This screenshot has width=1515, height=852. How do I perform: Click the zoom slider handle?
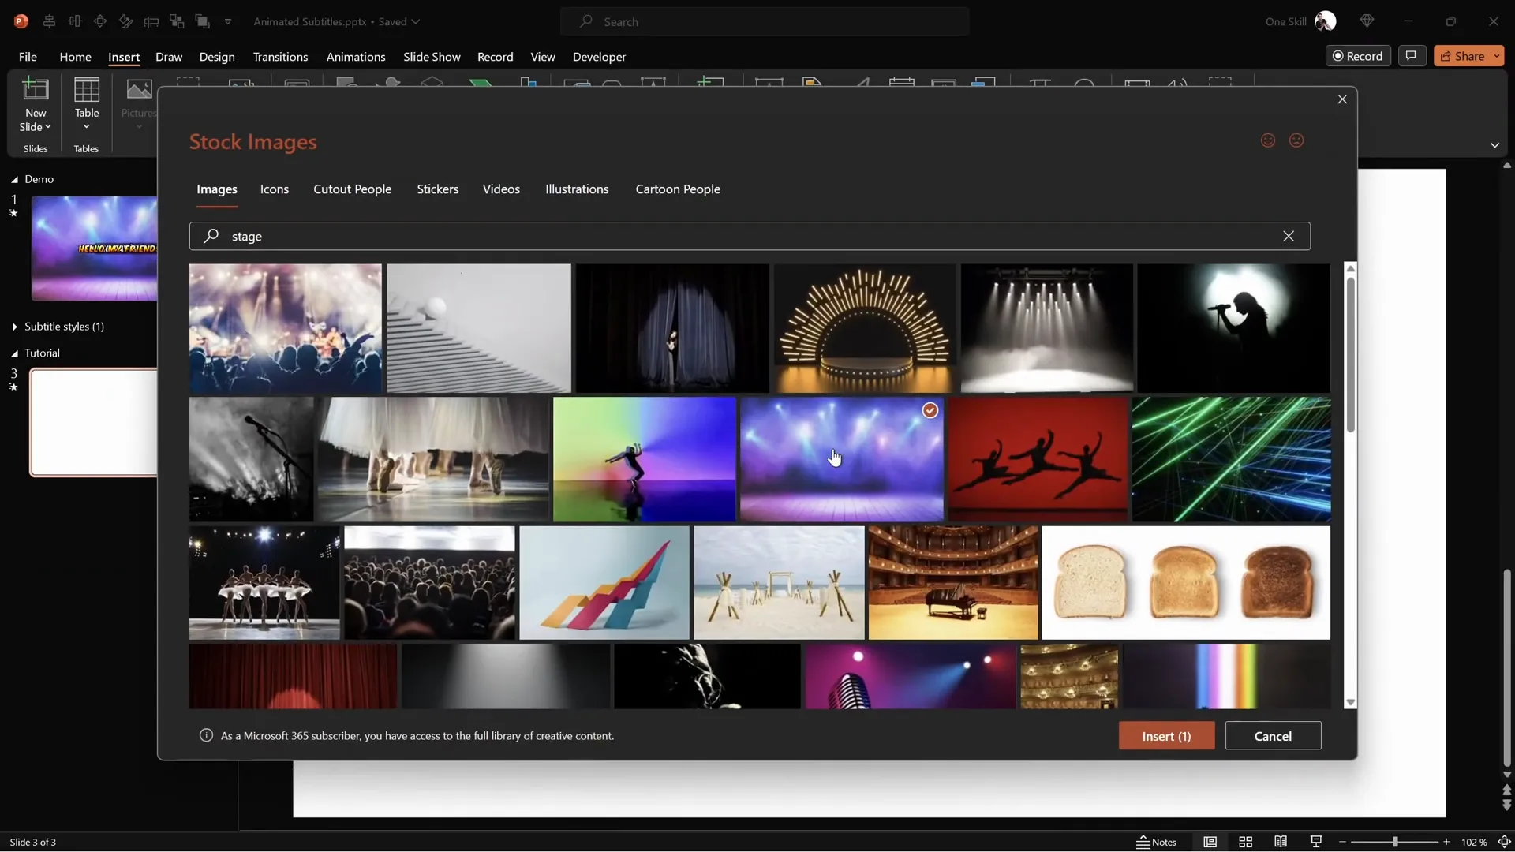[x=1395, y=842]
